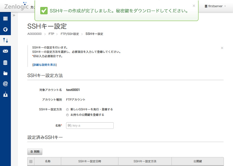Open the database icon in sidebar

coord(6,62)
